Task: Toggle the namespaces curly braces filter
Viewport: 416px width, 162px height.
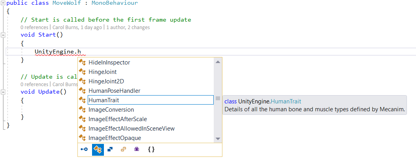Action: (x=151, y=149)
